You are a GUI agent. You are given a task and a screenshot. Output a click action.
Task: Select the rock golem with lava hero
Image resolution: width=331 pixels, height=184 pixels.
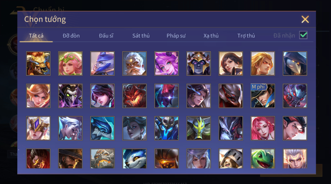click(102, 158)
